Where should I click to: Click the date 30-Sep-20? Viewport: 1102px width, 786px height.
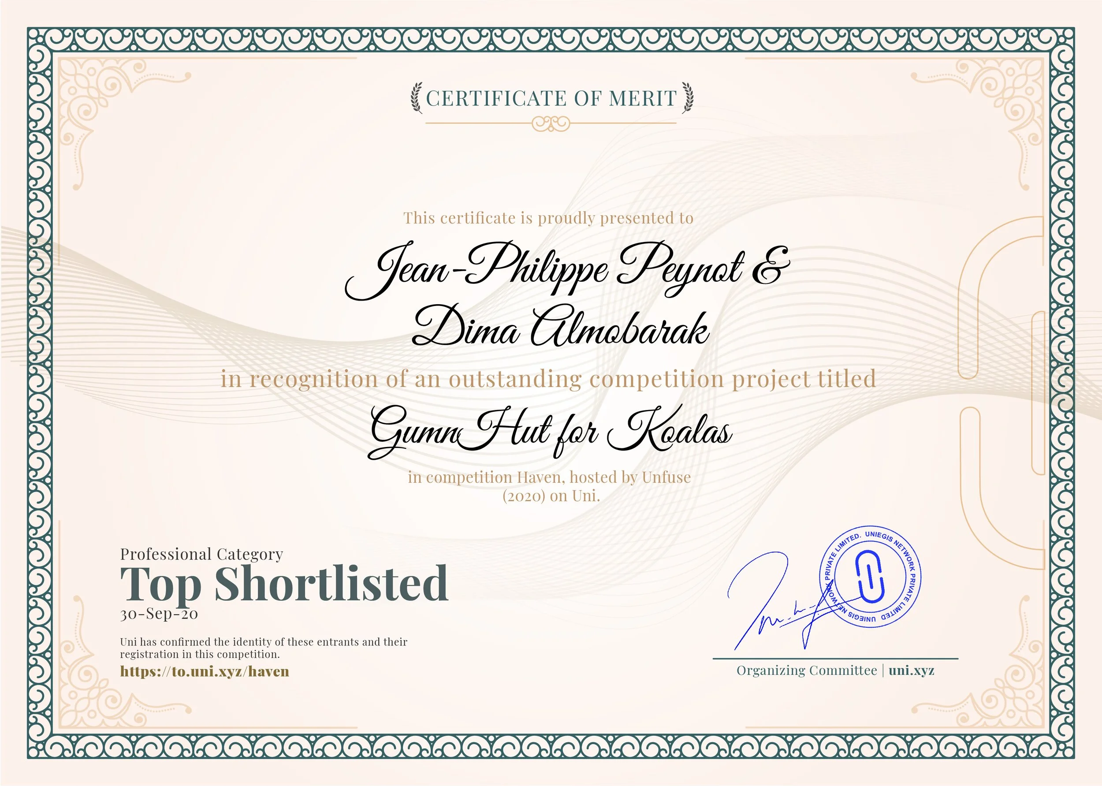[x=159, y=614]
